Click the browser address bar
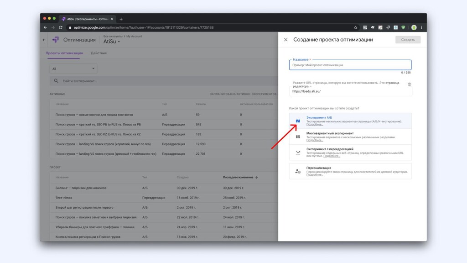 [x=208, y=27]
